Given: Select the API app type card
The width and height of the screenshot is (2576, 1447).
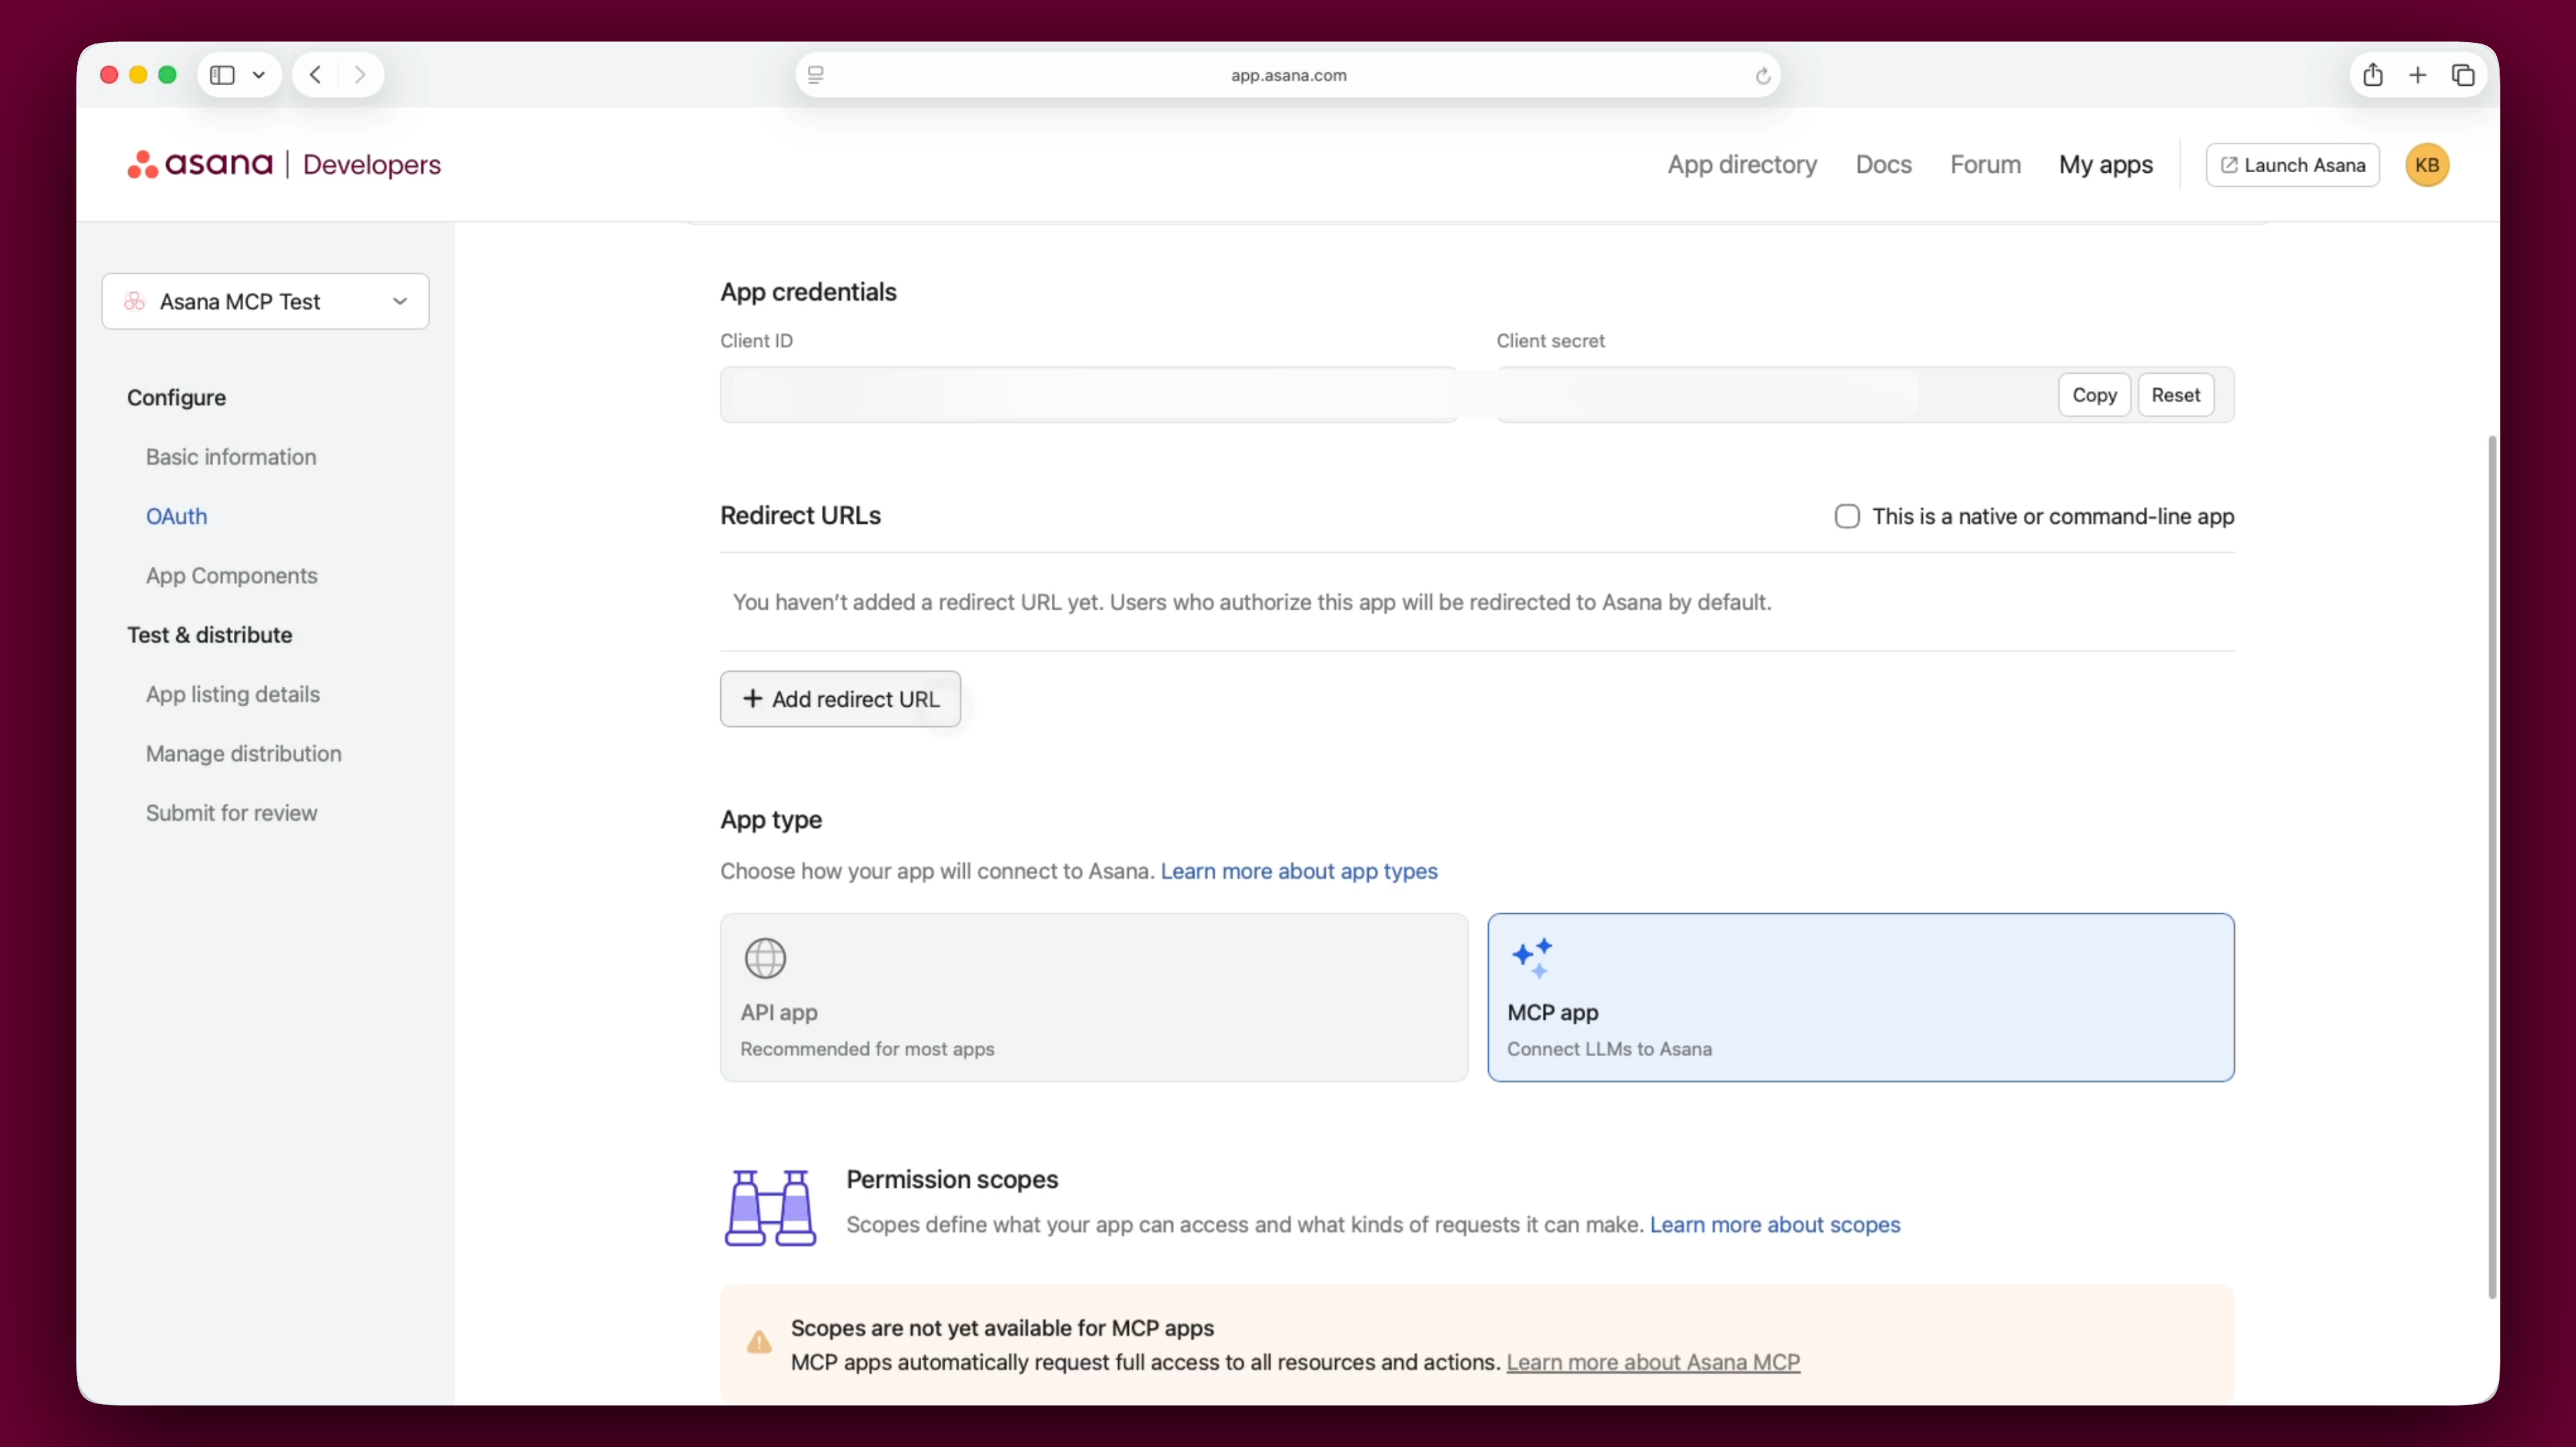Looking at the screenshot, I should click(x=1093, y=996).
